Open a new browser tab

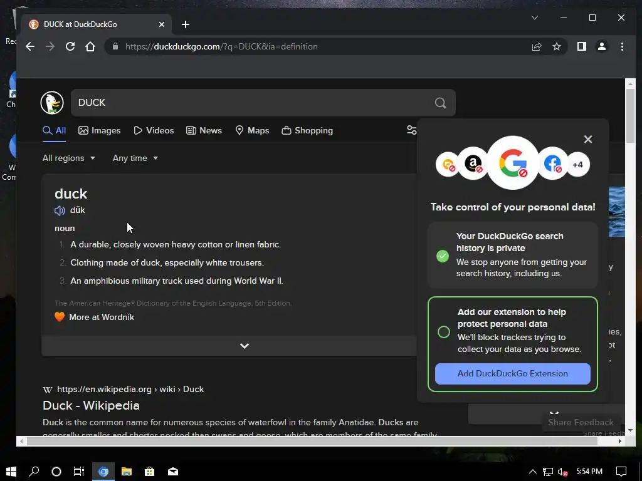pyautogui.click(x=186, y=24)
